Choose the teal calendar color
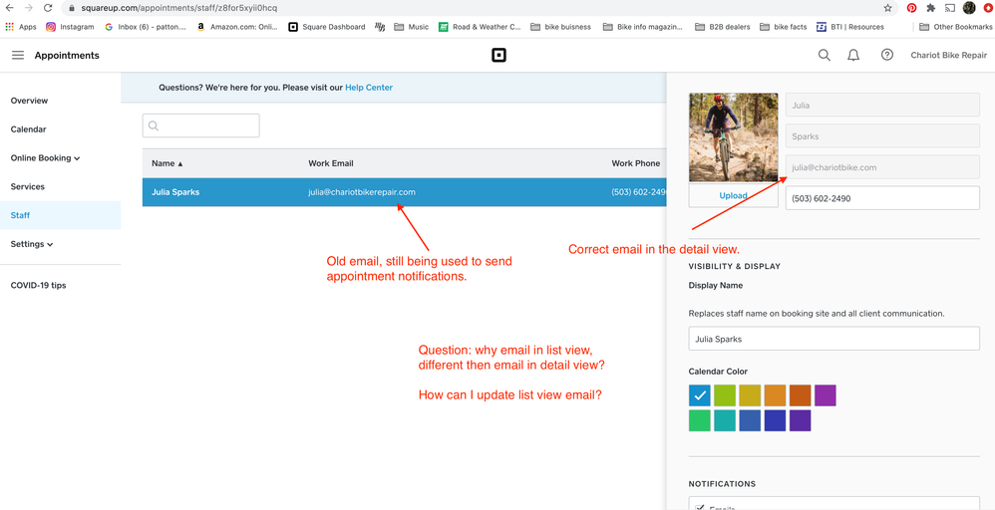 pos(725,420)
